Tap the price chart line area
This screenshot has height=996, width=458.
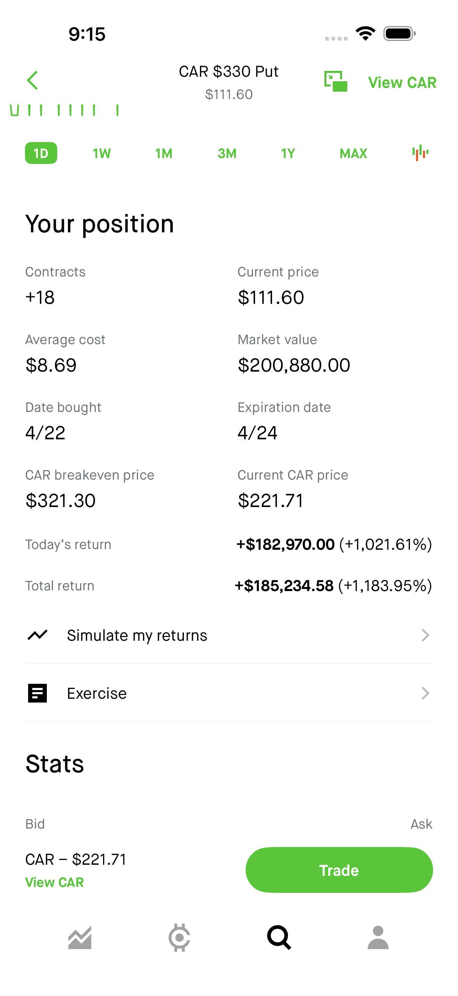[x=64, y=110]
